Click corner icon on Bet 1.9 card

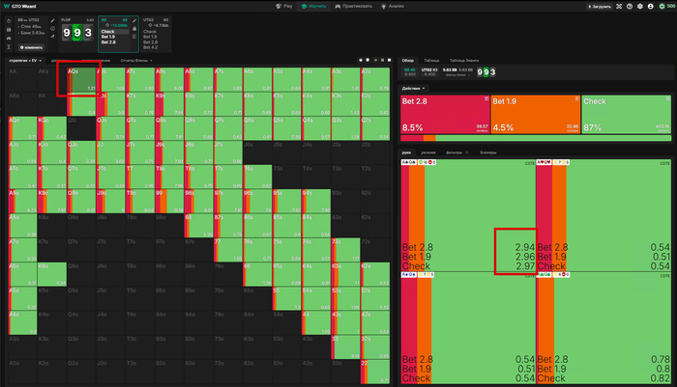pyautogui.click(x=576, y=98)
